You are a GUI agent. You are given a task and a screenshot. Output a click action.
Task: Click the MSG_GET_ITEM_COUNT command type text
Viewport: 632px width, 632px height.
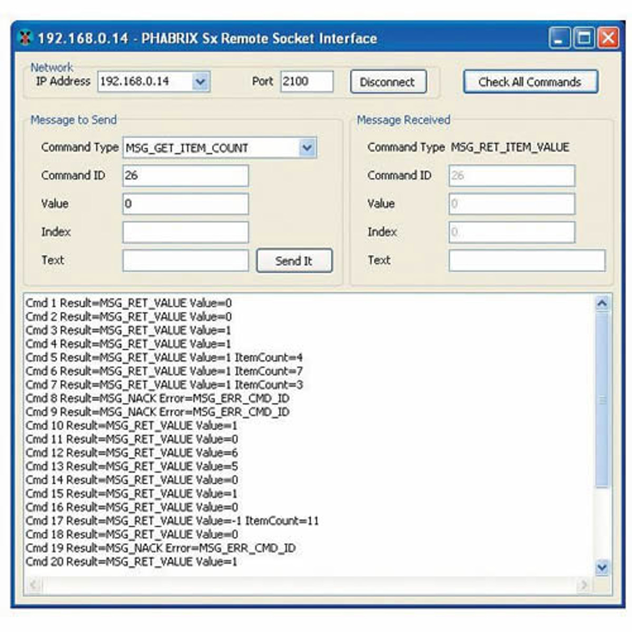(x=186, y=149)
